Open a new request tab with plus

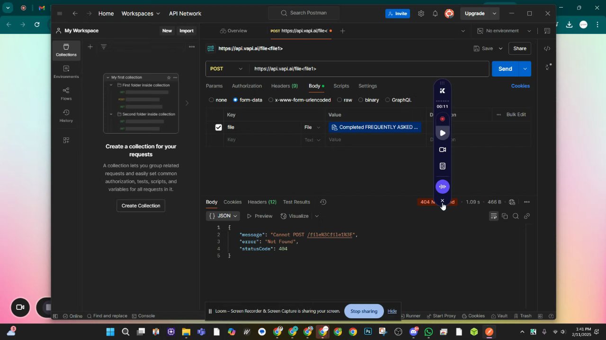pyautogui.click(x=342, y=31)
